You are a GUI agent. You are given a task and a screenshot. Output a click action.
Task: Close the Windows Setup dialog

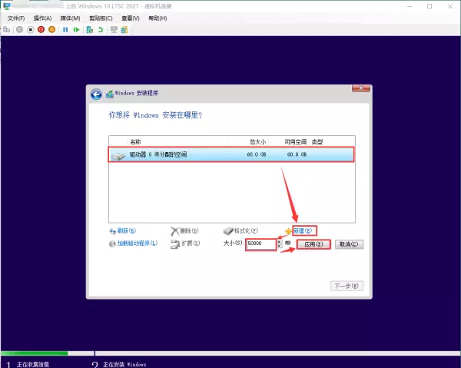coord(361,88)
